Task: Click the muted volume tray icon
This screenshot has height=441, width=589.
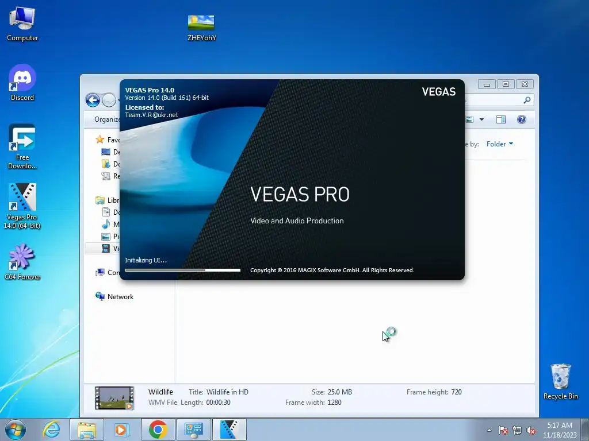Action: [531, 430]
